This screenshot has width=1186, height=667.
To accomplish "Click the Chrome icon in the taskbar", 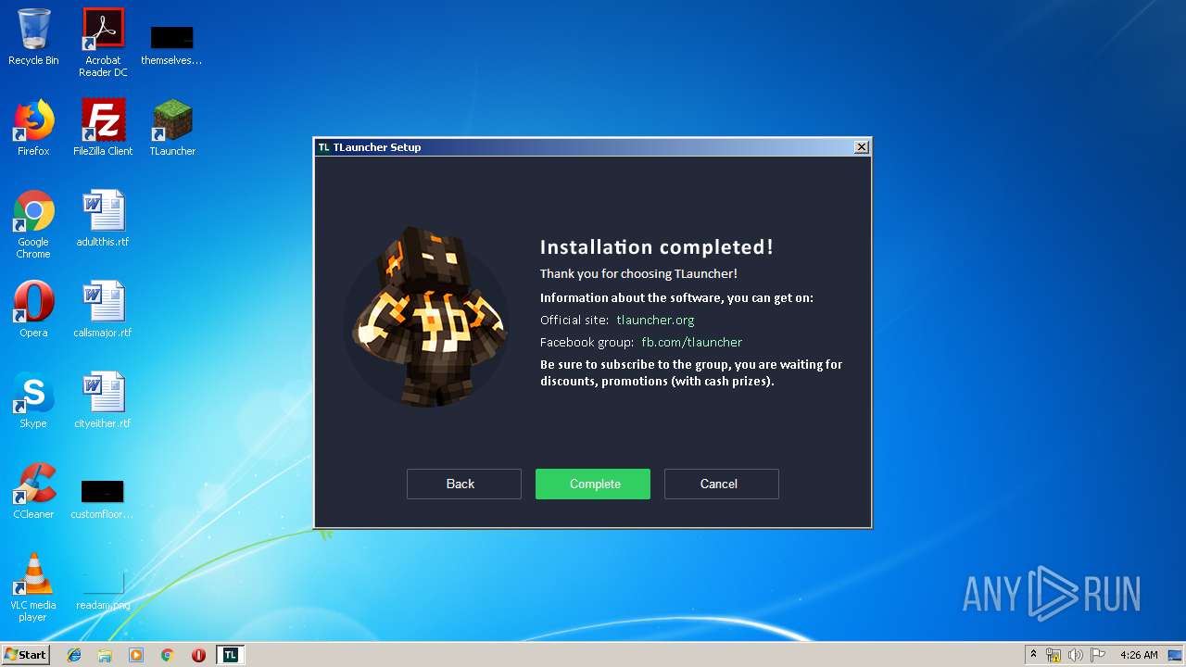I will [x=168, y=655].
